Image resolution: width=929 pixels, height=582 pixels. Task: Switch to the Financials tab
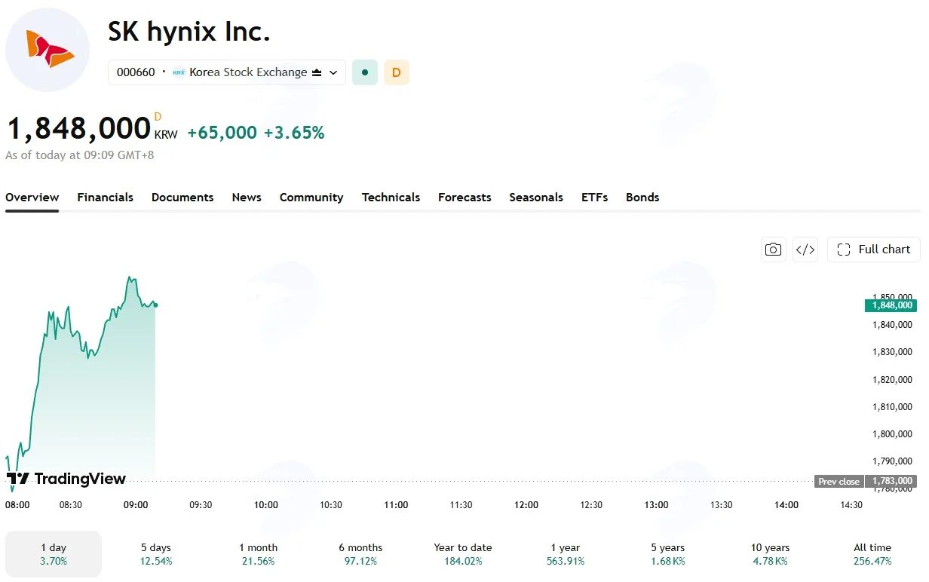click(x=105, y=198)
